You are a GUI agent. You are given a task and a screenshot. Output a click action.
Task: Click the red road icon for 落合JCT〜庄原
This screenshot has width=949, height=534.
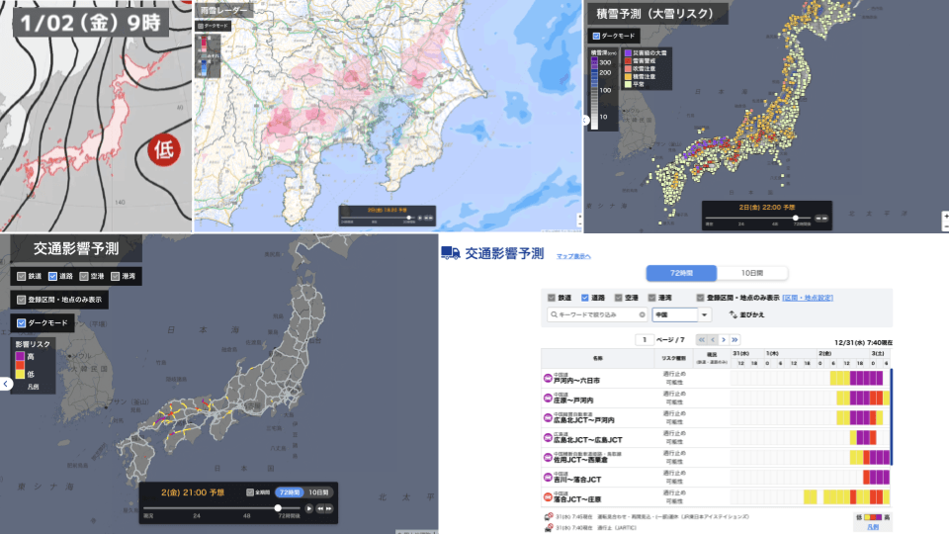548,495
